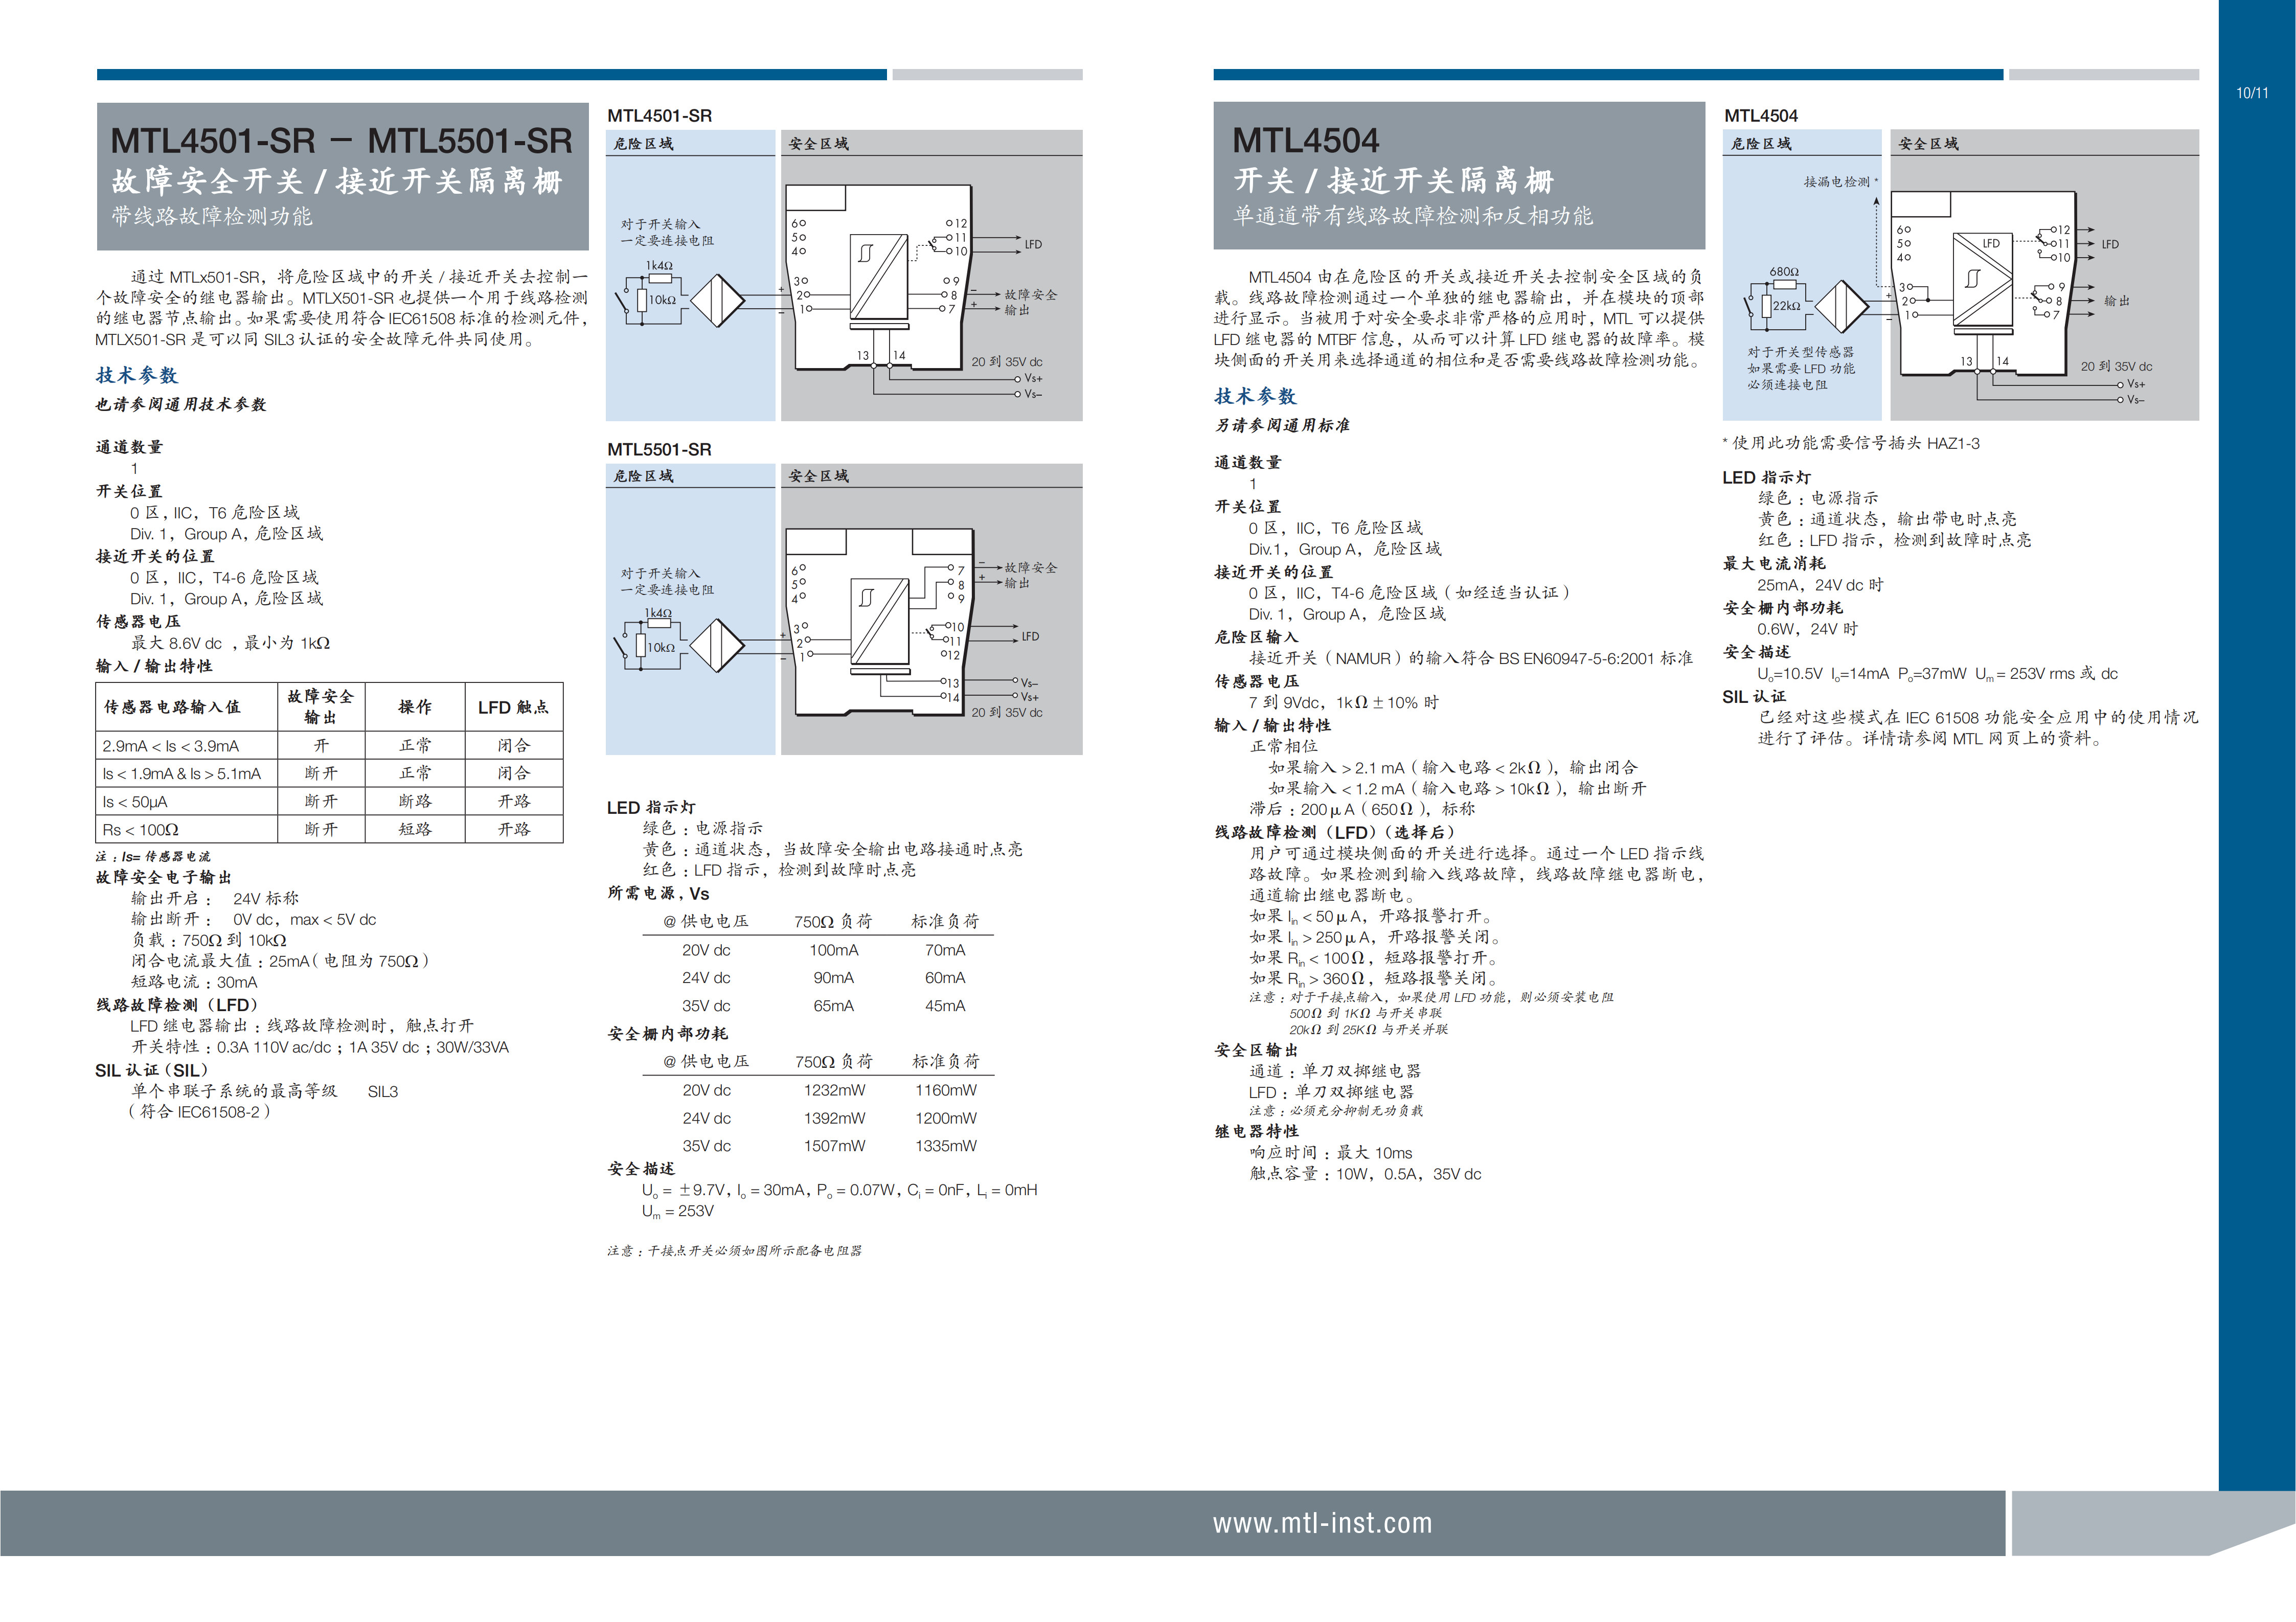Click the page number 10/11
This screenshot has height=1622, width=2296.
[2252, 93]
